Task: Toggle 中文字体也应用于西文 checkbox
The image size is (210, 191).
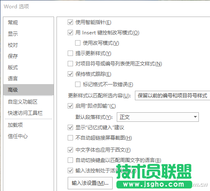Action: point(70,150)
